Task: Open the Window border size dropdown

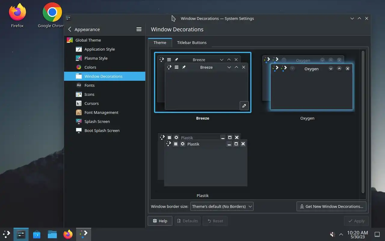Action: [x=222, y=206]
